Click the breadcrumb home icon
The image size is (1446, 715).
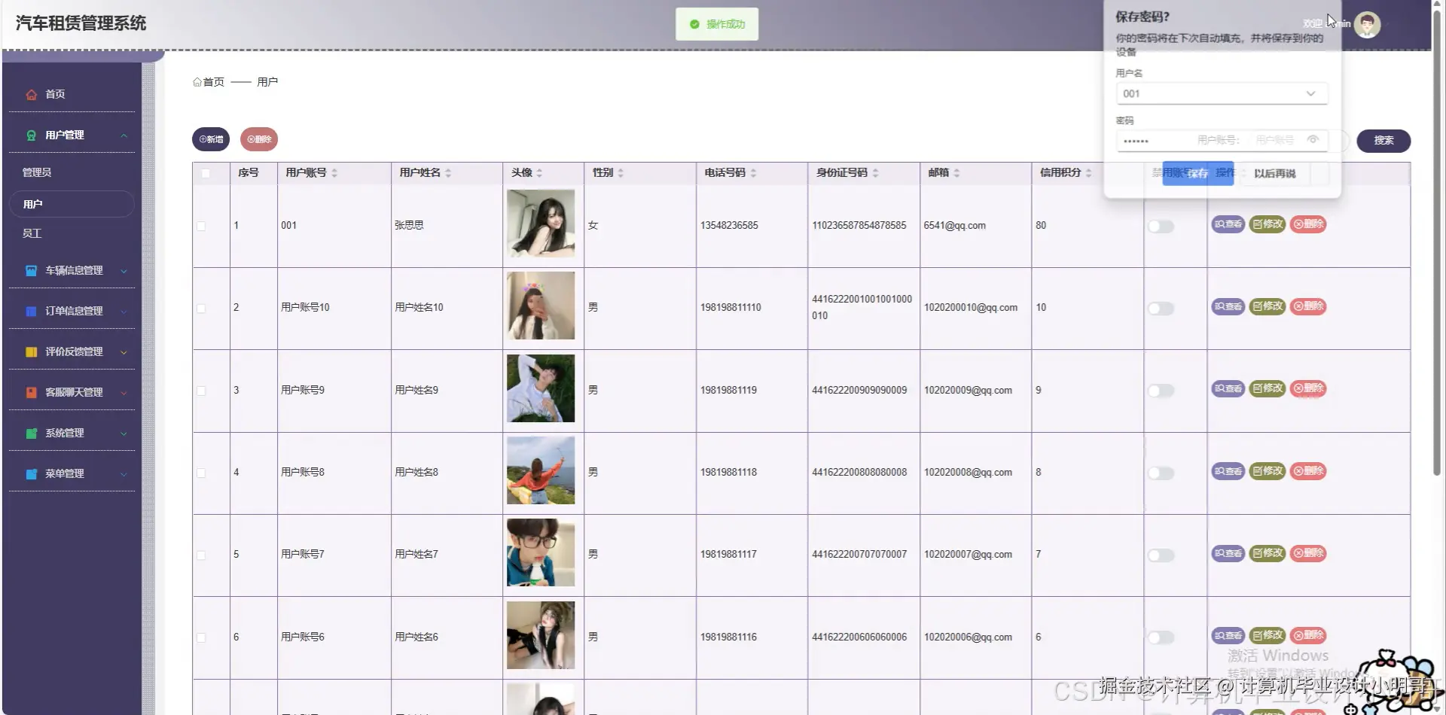click(x=197, y=82)
